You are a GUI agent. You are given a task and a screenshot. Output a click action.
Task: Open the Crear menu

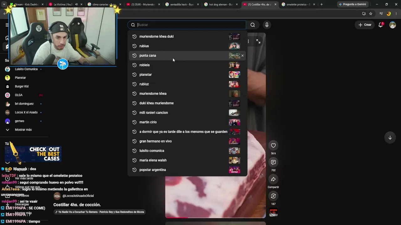(x=365, y=25)
